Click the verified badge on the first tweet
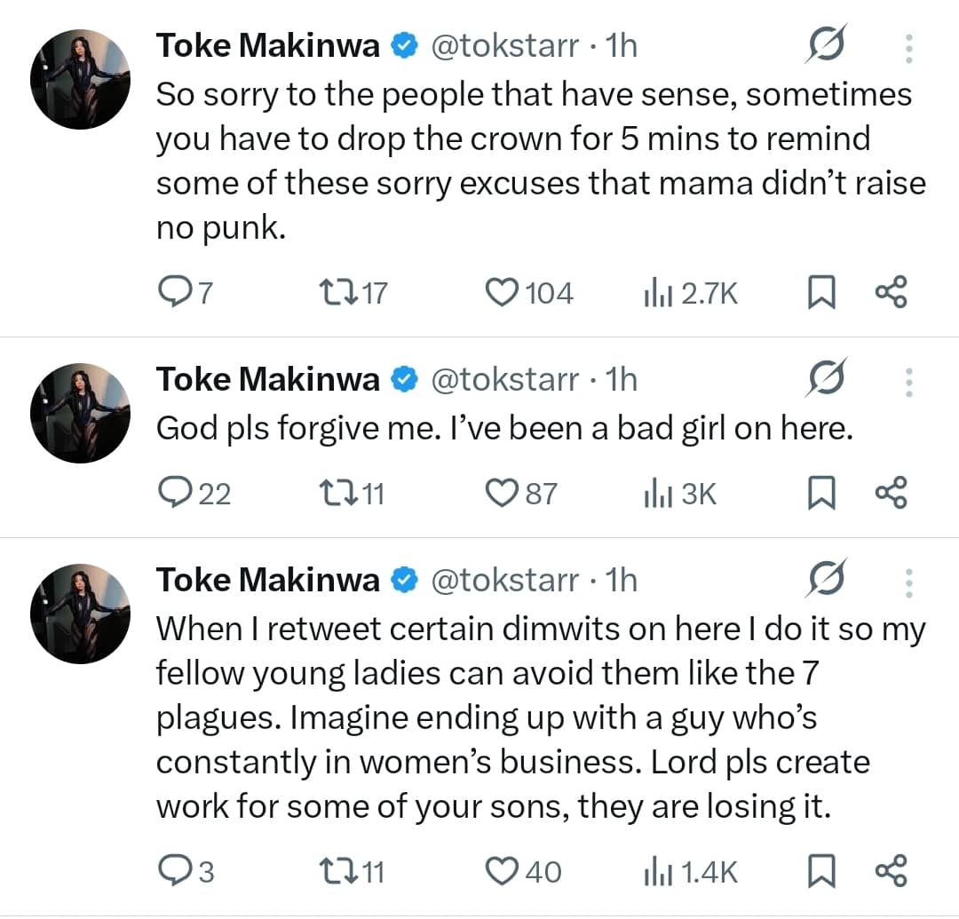This screenshot has width=959, height=919. tap(405, 44)
